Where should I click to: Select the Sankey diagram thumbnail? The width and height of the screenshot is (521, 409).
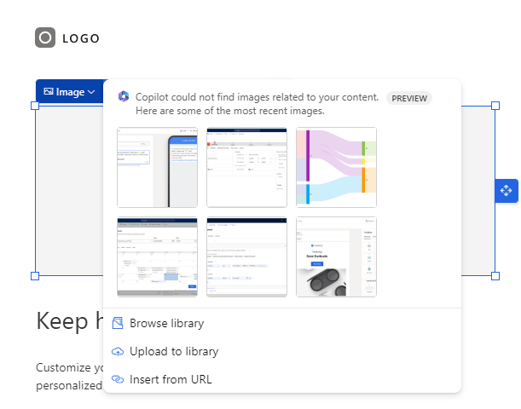[x=336, y=167]
